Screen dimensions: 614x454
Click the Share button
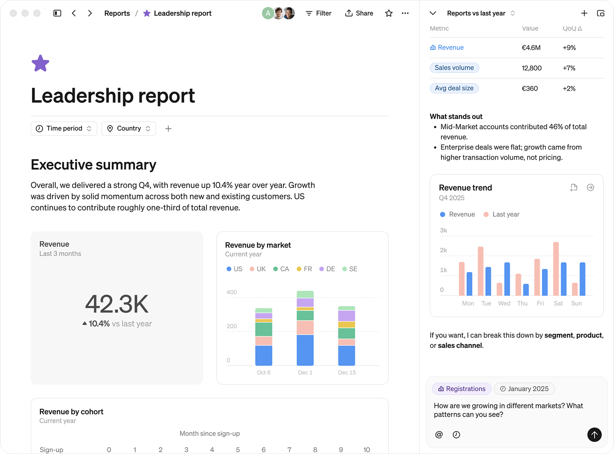359,13
